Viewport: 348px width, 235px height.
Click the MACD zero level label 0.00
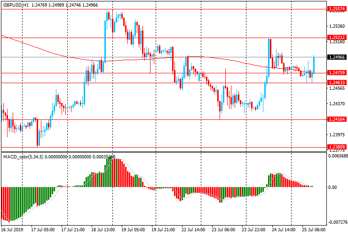pos(332,187)
